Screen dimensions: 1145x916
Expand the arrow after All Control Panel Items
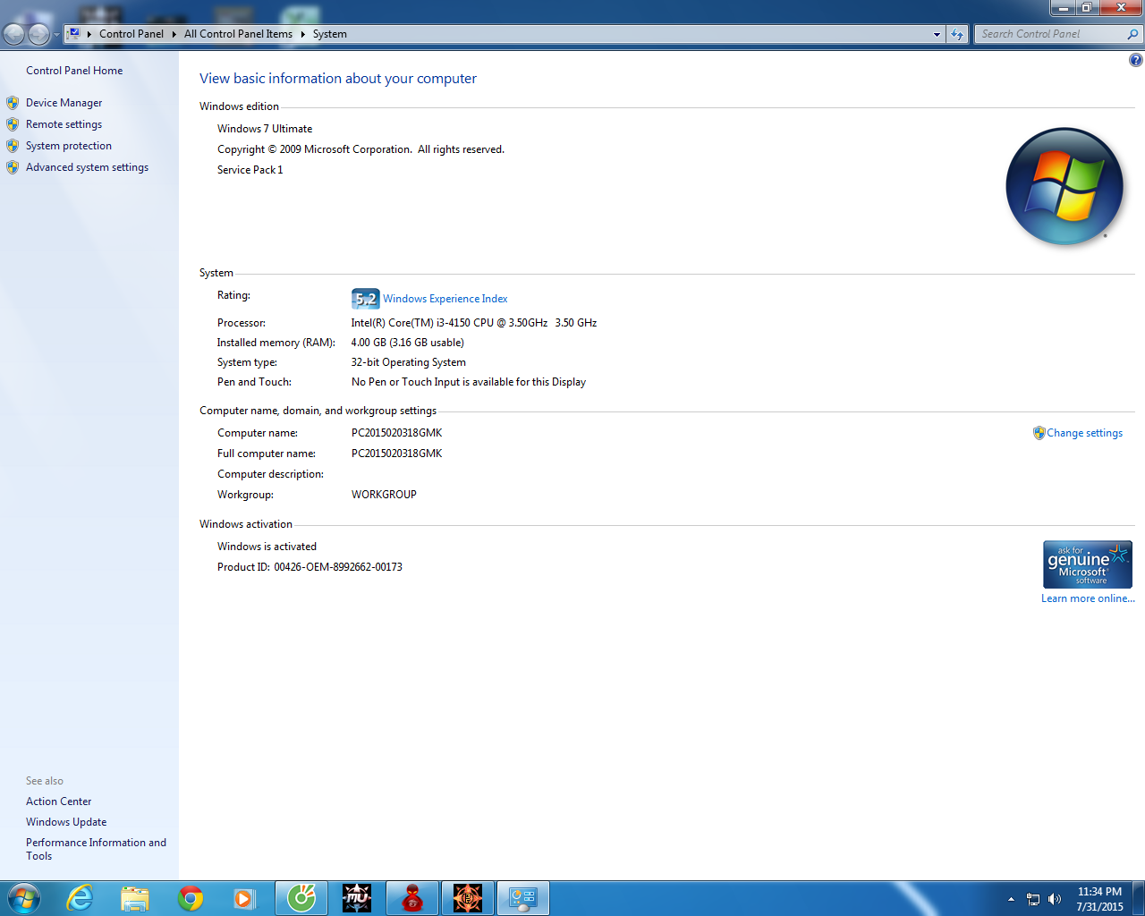click(302, 34)
